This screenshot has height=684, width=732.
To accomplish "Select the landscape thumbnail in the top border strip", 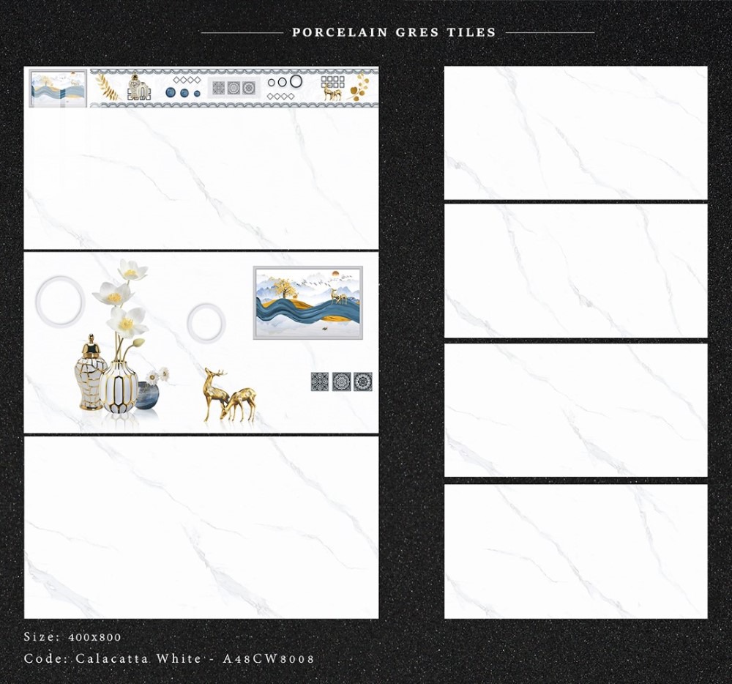I will click(58, 89).
